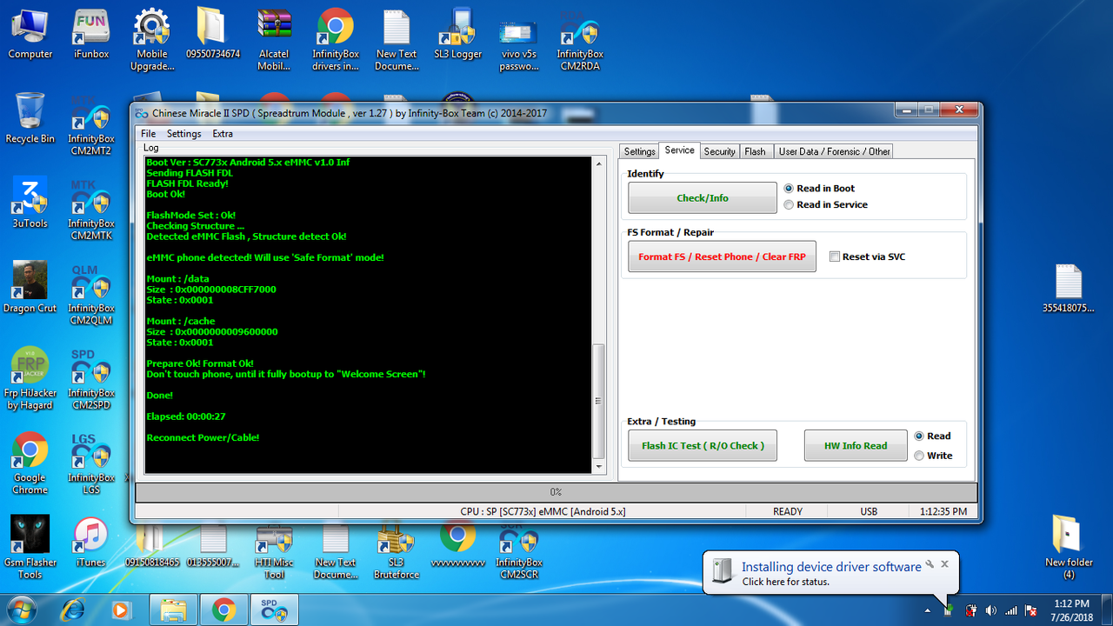The height and width of the screenshot is (626, 1113).
Task: Open Windows Media Player taskbar icon
Action: pos(119,610)
